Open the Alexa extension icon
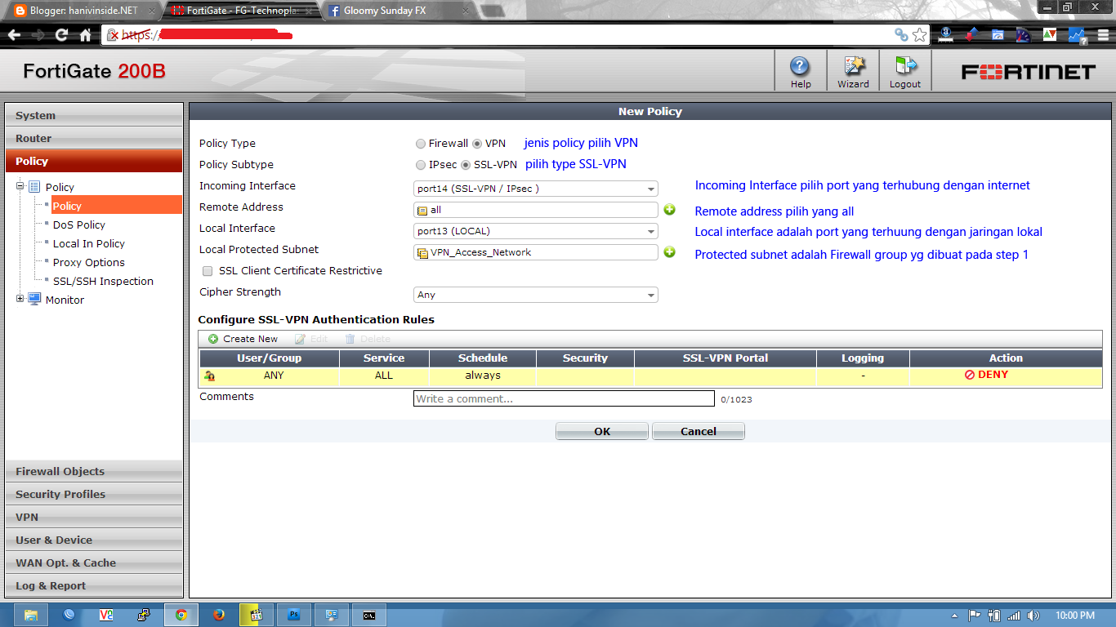1116x627 pixels. [946, 35]
